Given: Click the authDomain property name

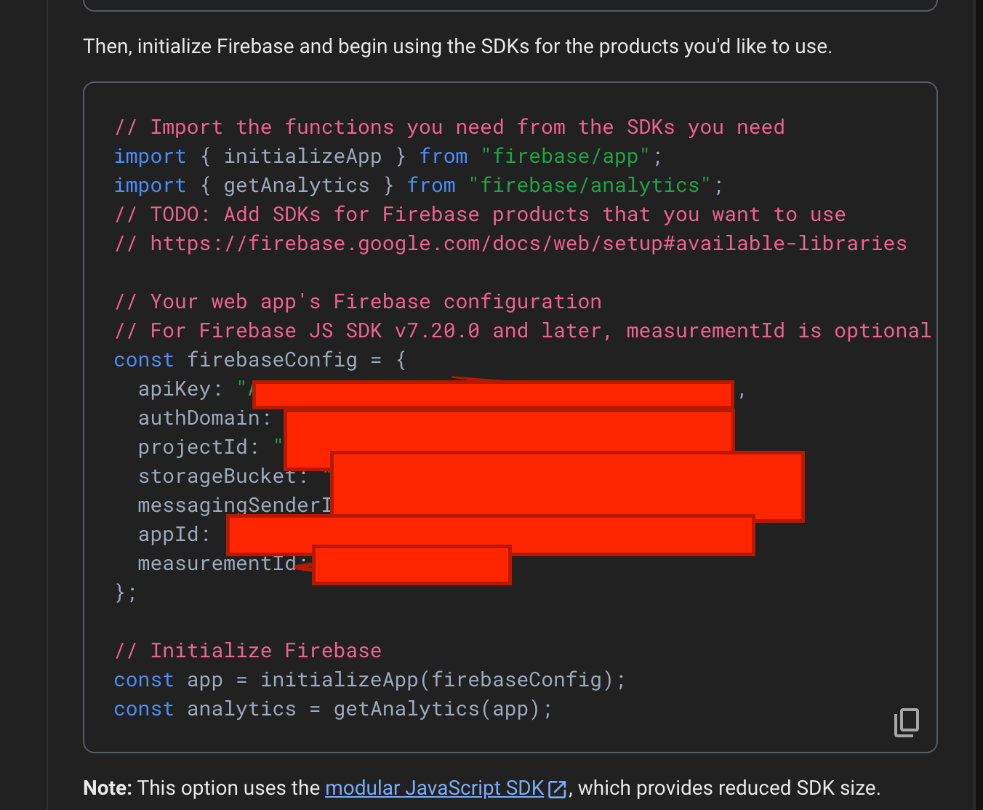Looking at the screenshot, I should (198, 418).
